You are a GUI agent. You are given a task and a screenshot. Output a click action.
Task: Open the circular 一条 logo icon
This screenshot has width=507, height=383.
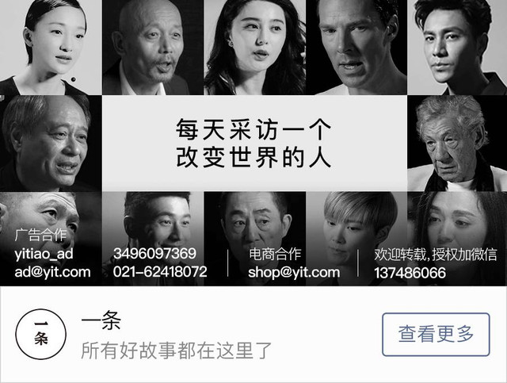(41, 334)
